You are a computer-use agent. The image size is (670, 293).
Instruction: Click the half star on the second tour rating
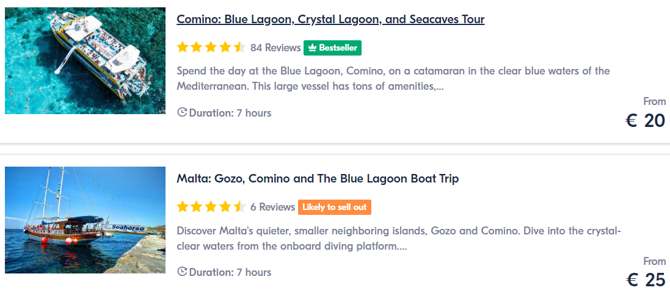239,207
